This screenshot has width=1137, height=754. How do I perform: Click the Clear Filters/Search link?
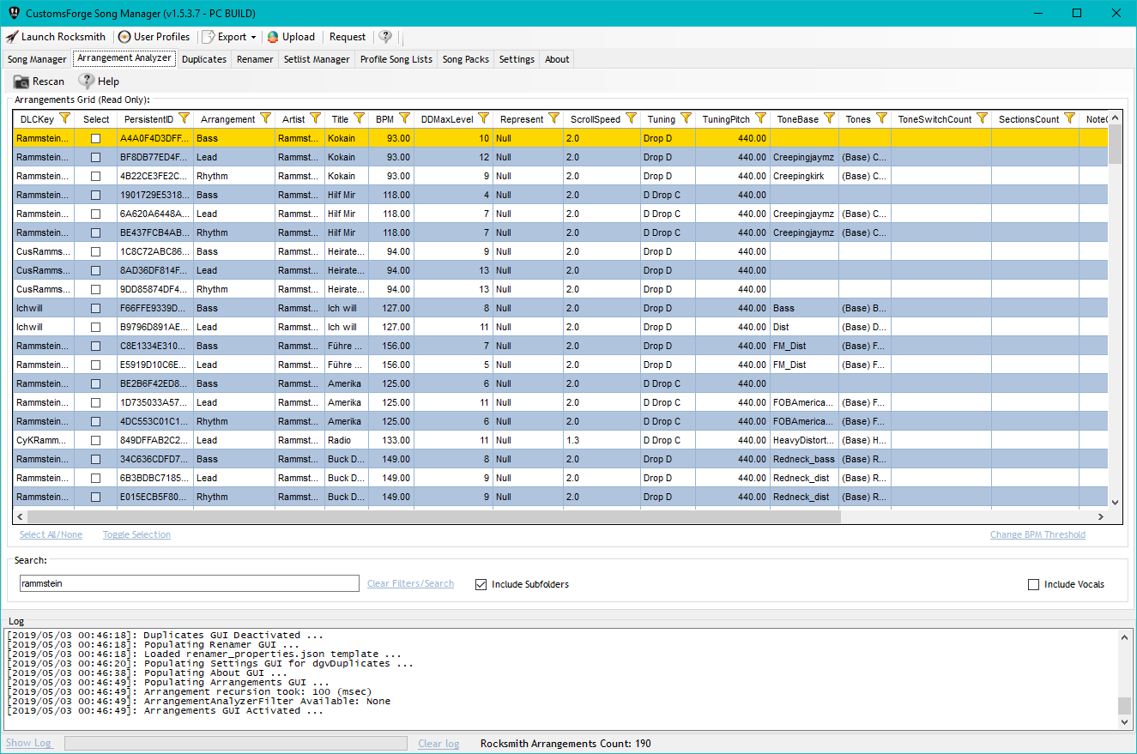point(410,583)
